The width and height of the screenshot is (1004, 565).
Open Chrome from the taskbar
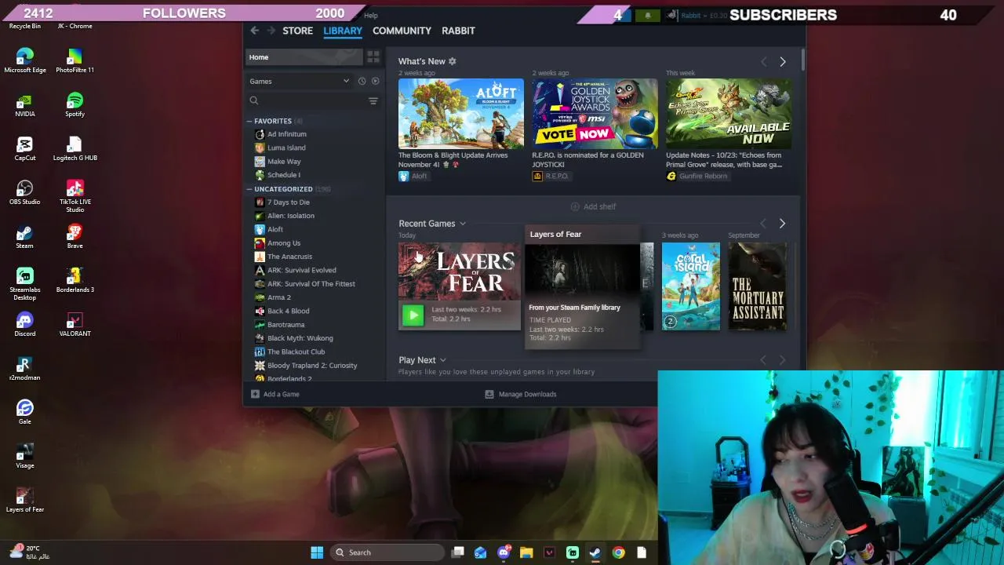[619, 552]
